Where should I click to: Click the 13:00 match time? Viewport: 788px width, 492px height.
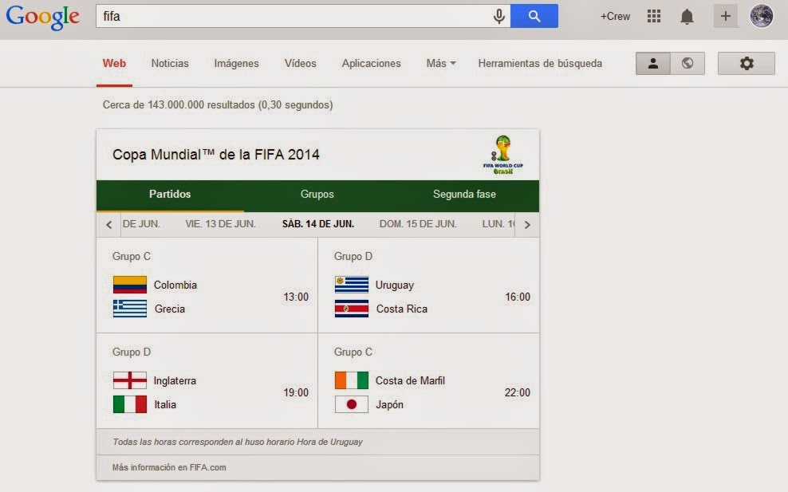[x=296, y=297]
